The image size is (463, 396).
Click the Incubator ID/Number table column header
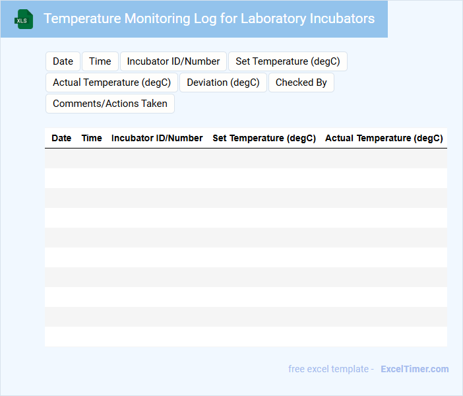tap(157, 138)
